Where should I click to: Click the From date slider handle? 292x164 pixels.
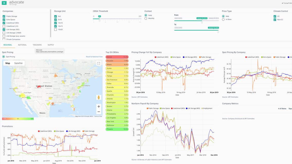pyautogui.click(x=202, y=23)
